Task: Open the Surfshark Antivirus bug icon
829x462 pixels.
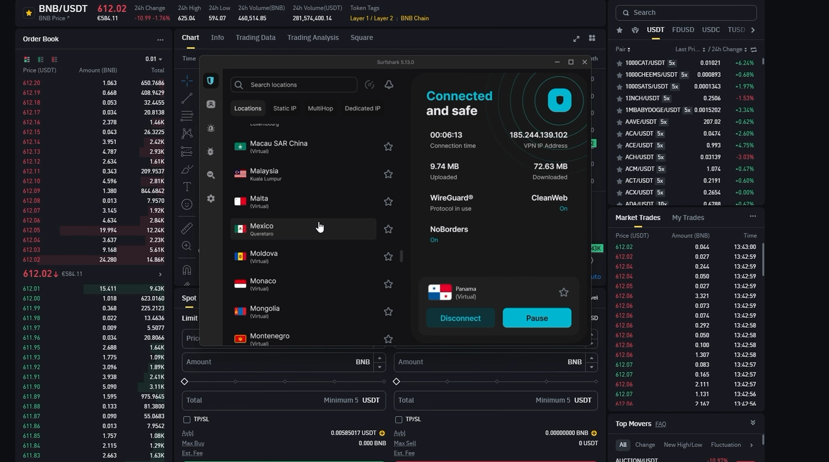Action: (211, 152)
